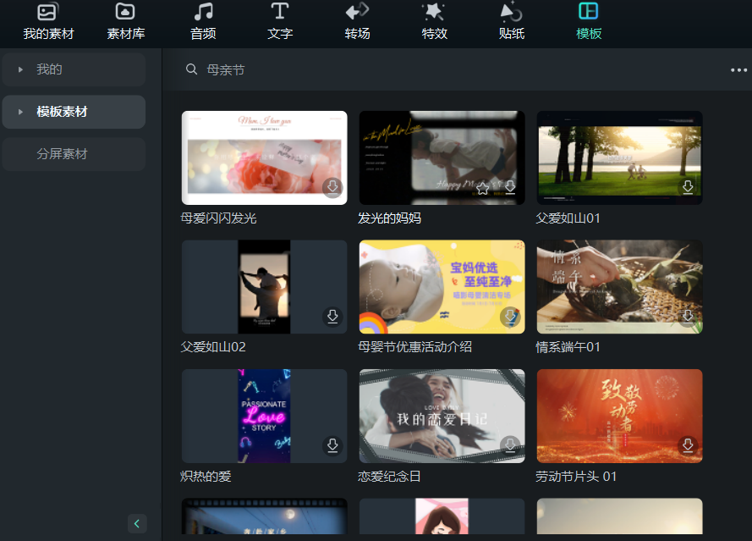Screen dimensions: 752x541
Task: Open the 音频 (Audio) panel
Action: click(x=204, y=23)
